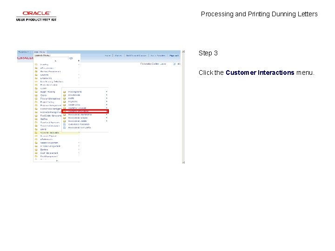Open the Manufacturing Definitions menu item
Image resolution: width=335 pixels, height=251 pixels.
(52, 81)
